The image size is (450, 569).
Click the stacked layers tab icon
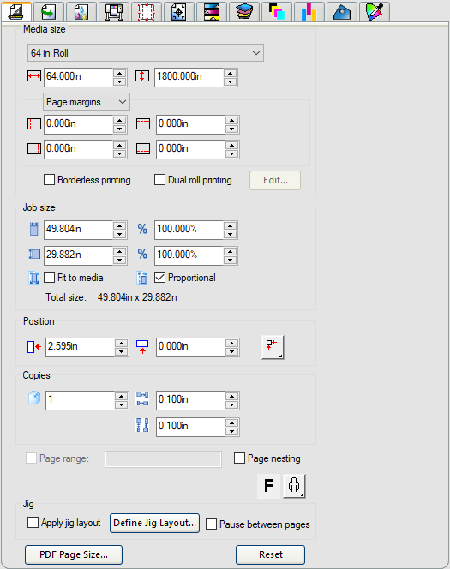point(244,12)
